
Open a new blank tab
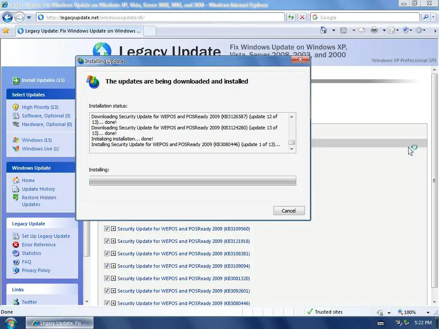click(150, 31)
